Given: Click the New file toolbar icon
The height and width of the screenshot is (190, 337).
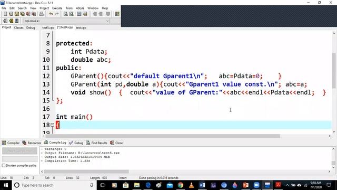Looking at the screenshot, I should [5, 14].
